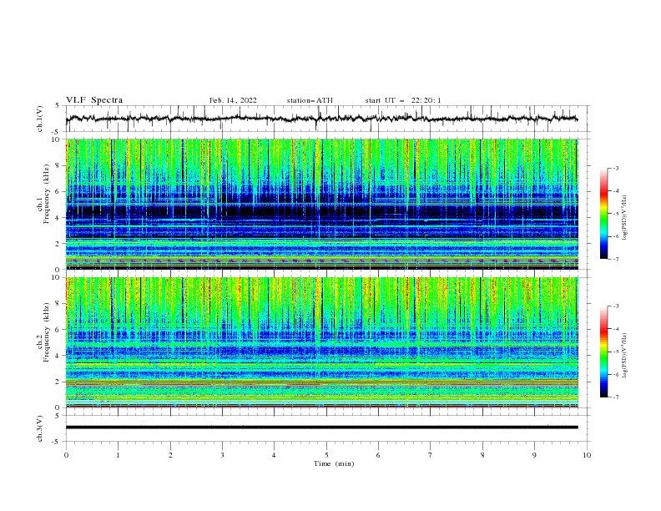
Task: Click the ch.3 flat voltage trace
Action: (321, 428)
